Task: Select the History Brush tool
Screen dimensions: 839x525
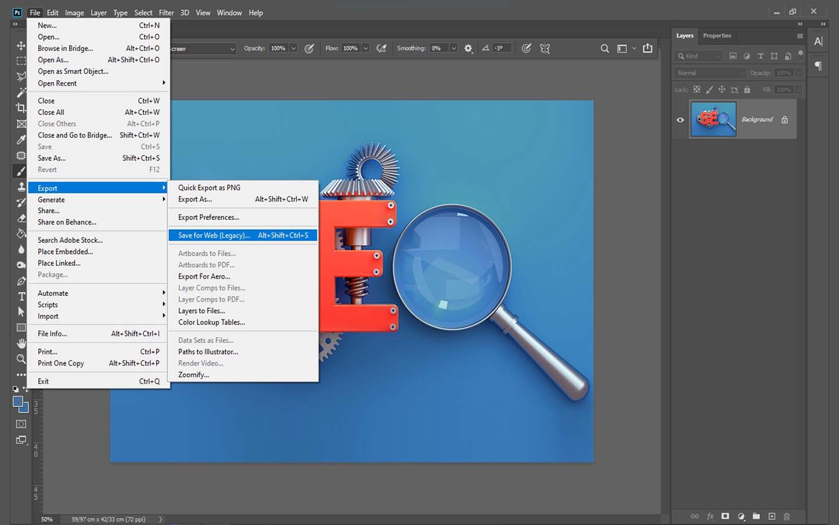Action: pyautogui.click(x=21, y=202)
